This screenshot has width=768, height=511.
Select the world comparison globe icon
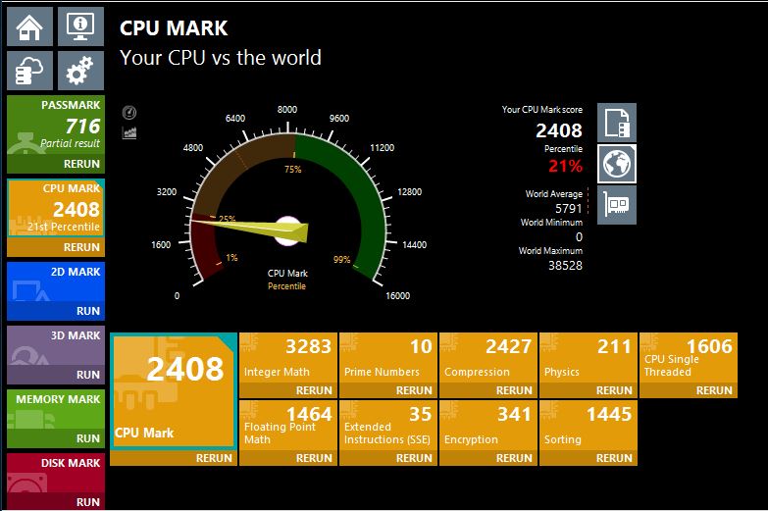click(x=617, y=164)
